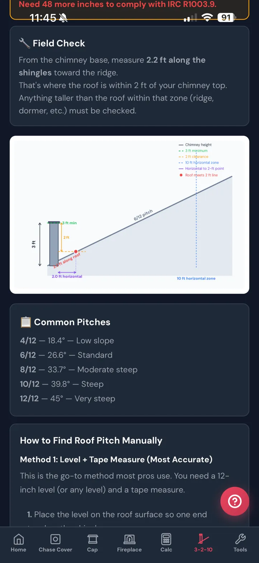Tap the 'How to Find Roof Pitch Manually' heading
Screen dimensions: 259x563
91,441
